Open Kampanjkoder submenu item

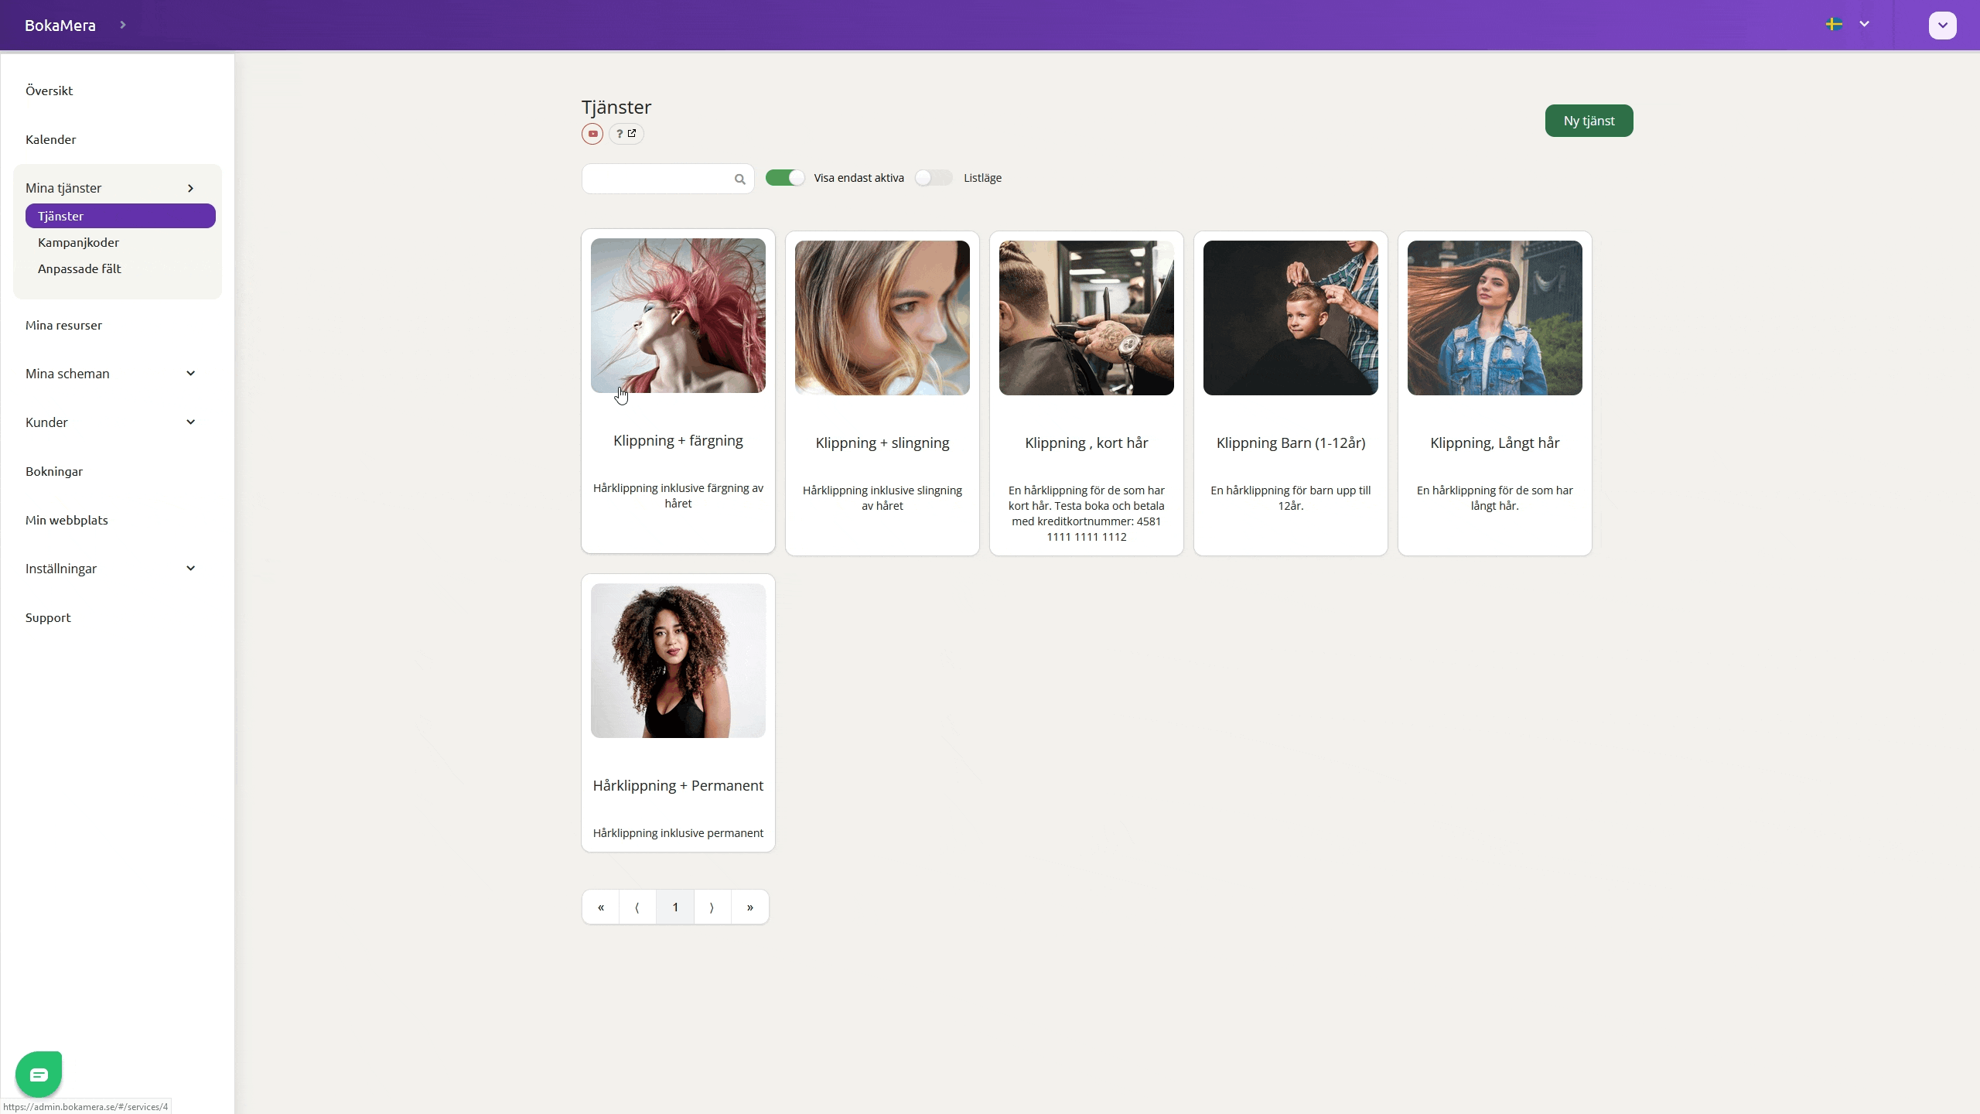click(x=78, y=242)
